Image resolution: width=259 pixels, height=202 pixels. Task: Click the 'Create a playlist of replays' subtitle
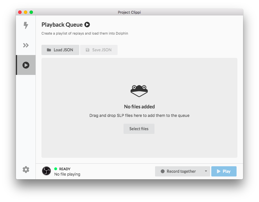click(85, 33)
